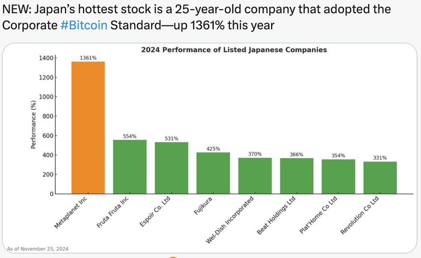421x258 pixels.
Task: Click the chart title text
Action: click(234, 50)
